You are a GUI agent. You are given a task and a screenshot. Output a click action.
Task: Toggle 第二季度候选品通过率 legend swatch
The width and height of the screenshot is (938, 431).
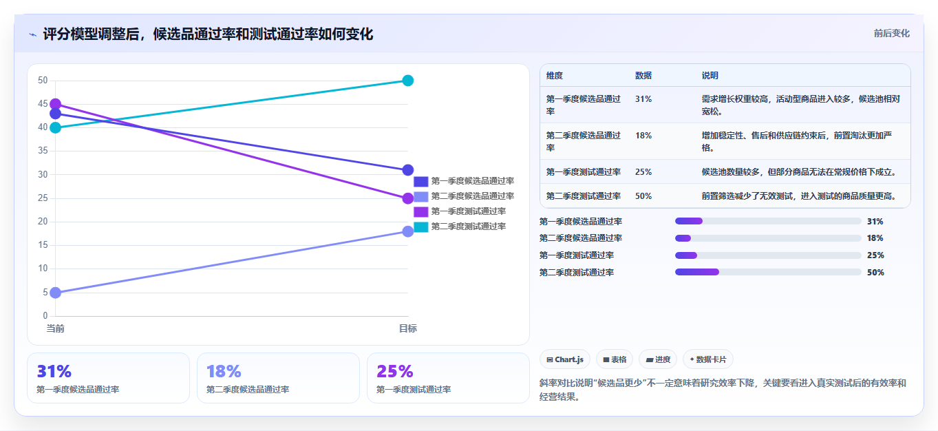click(x=420, y=196)
